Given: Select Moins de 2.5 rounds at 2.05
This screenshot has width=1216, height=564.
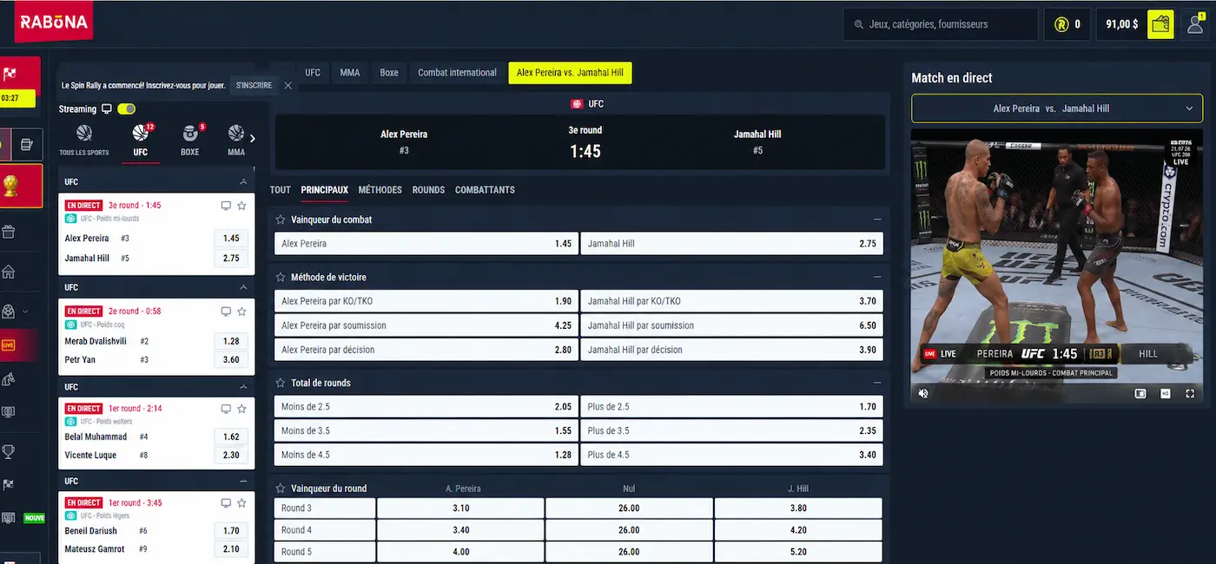Looking at the screenshot, I should 426,406.
